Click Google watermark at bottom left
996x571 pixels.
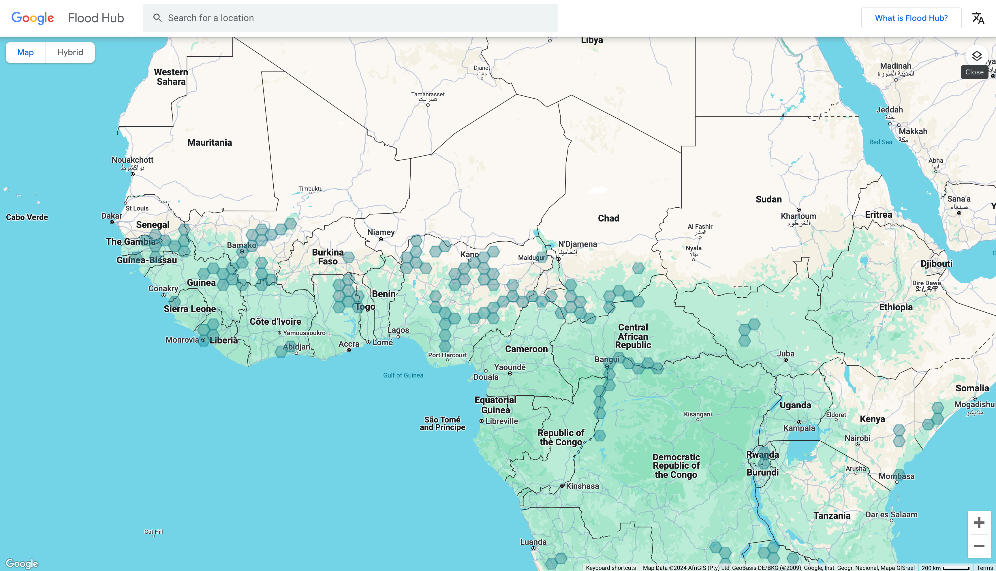[x=22, y=563]
